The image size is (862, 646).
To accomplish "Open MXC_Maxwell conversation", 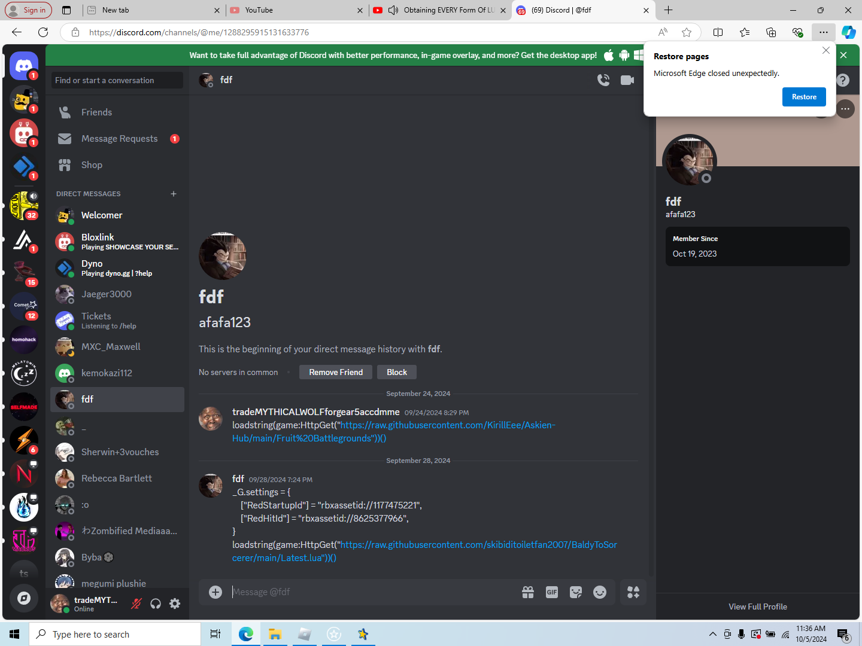I will [x=117, y=347].
